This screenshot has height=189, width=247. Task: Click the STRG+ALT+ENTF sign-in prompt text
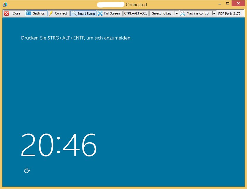(76, 38)
